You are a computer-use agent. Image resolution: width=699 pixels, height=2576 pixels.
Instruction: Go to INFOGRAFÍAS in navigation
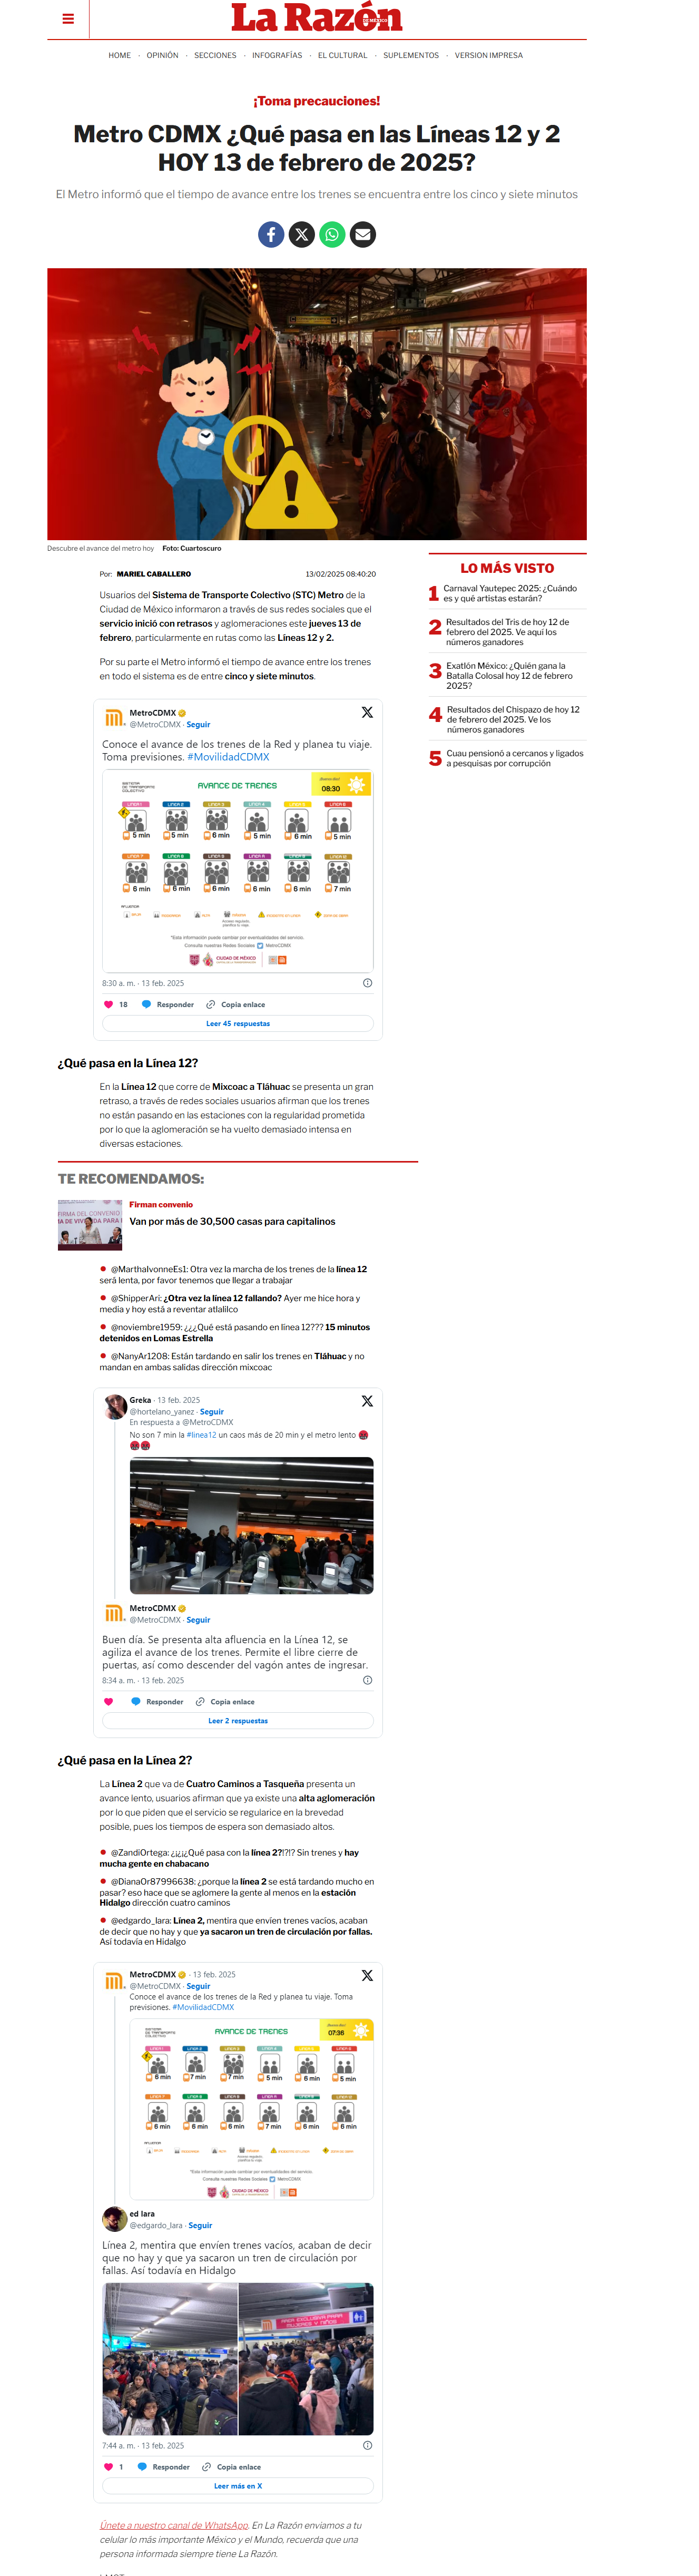pyautogui.click(x=277, y=55)
